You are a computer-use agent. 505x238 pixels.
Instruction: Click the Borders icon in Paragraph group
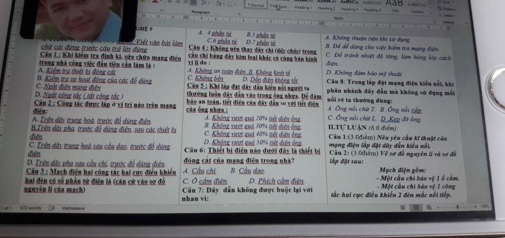pyautogui.click(x=230, y=4)
